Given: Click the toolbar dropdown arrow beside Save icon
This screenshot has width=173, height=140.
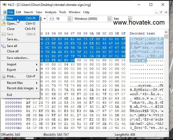Looking at the screenshot, I should pyautogui.click(x=45, y=19).
